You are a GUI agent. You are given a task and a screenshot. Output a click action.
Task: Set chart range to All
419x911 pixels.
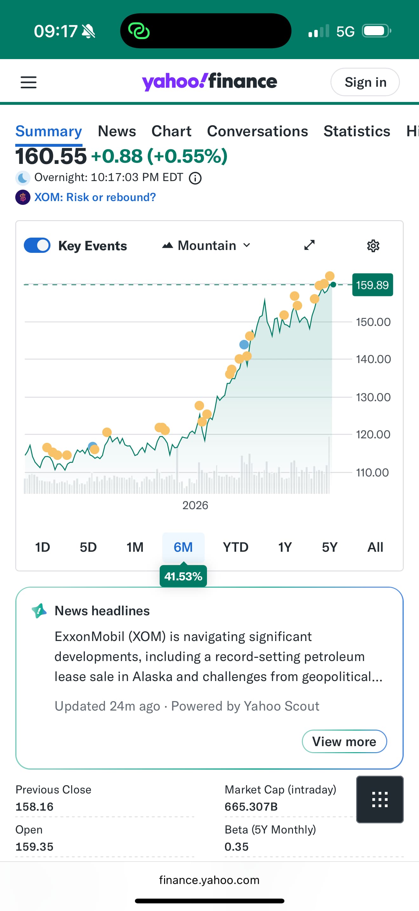375,547
